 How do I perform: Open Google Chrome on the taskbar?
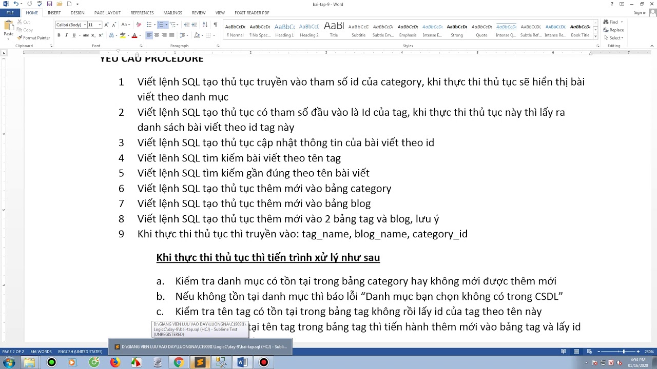point(178,362)
